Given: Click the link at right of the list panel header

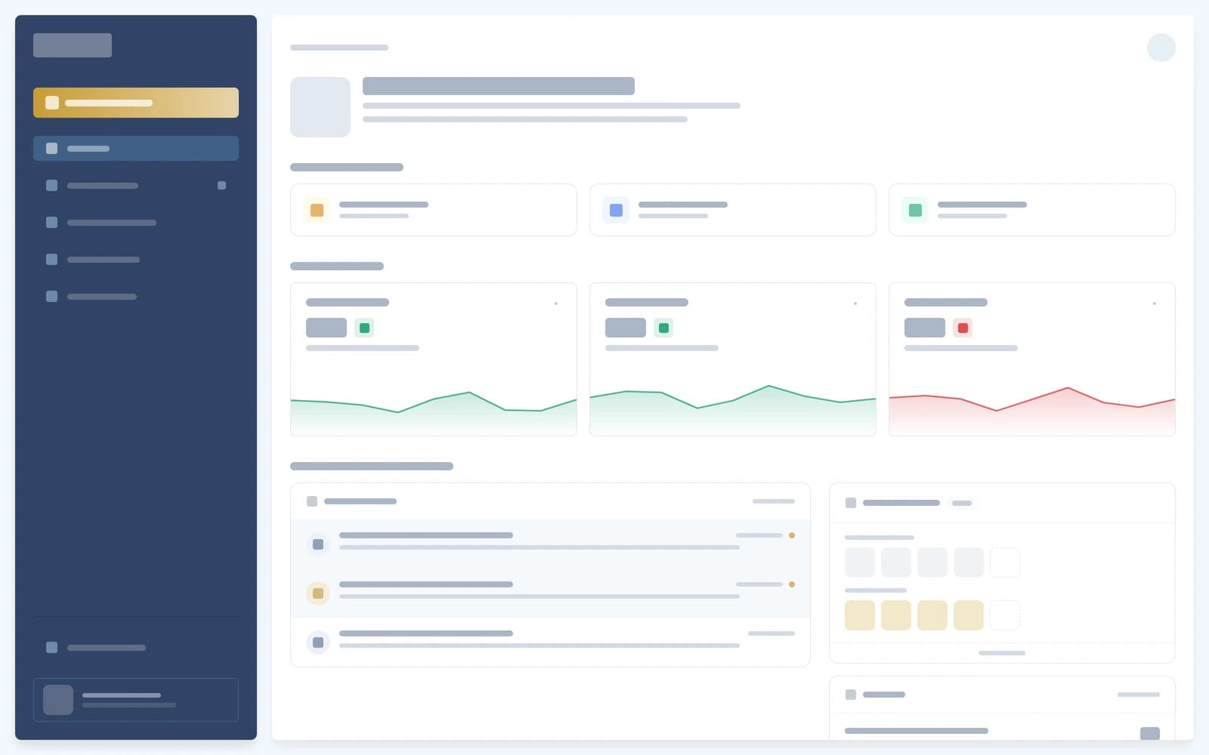Looking at the screenshot, I should (774, 501).
